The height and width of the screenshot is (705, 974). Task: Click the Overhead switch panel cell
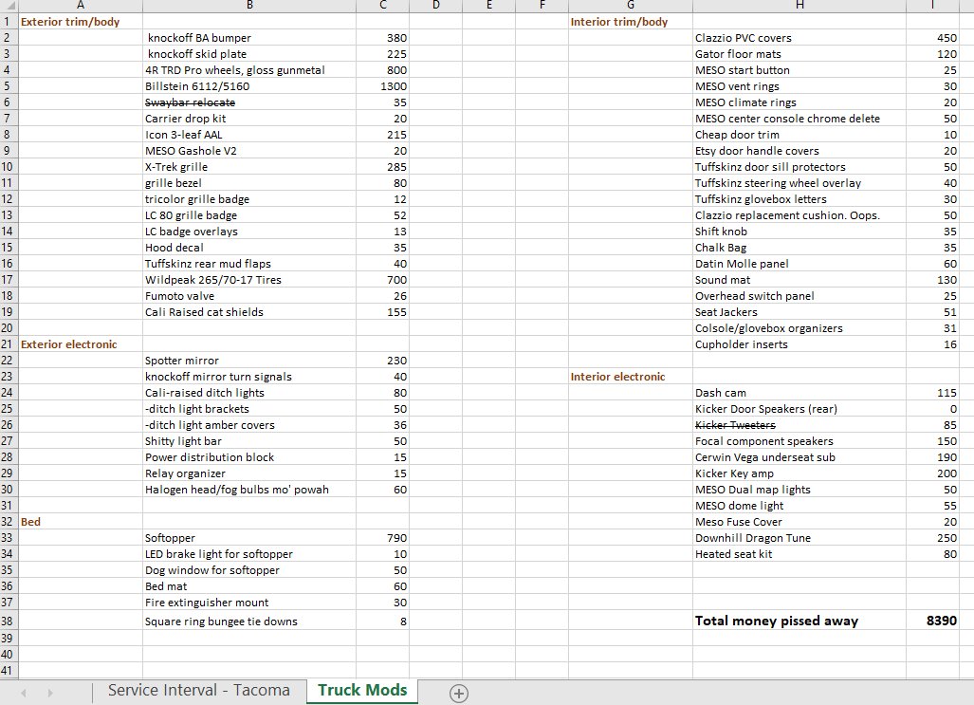[x=799, y=296]
